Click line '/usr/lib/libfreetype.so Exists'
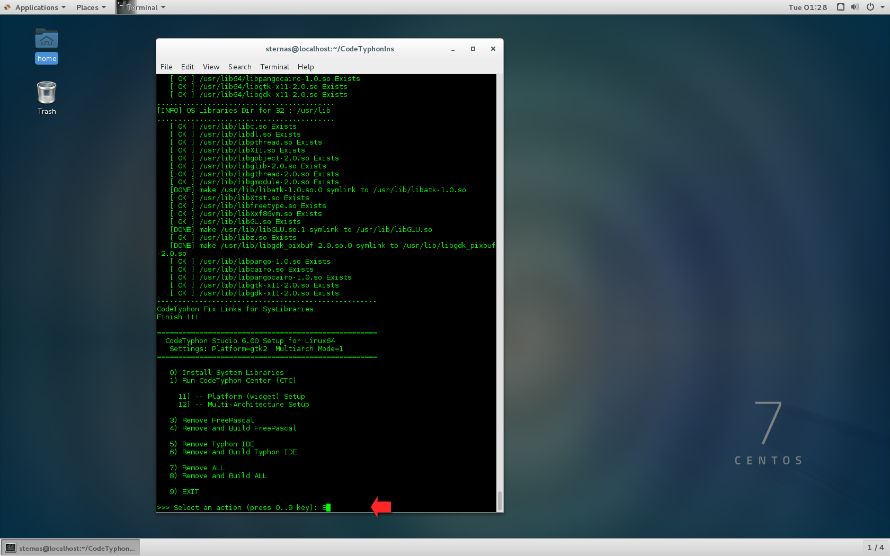890x556 pixels. 248,205
